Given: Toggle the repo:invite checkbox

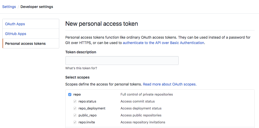Looking at the screenshot, I should [75, 122].
